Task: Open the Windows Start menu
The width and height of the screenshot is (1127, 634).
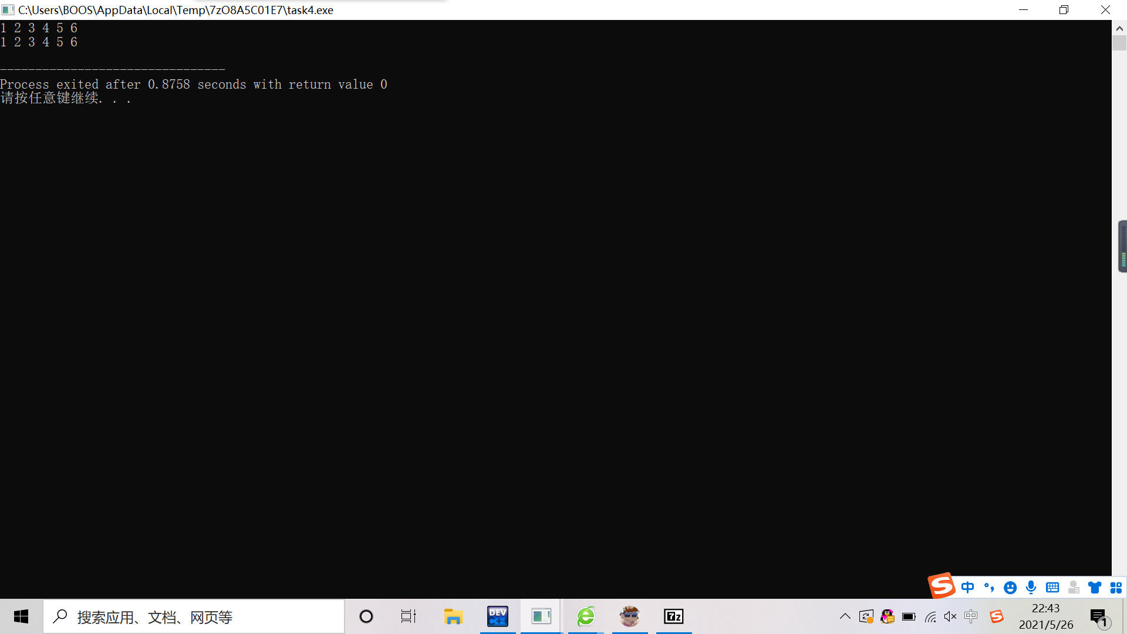Action: pyautogui.click(x=21, y=616)
